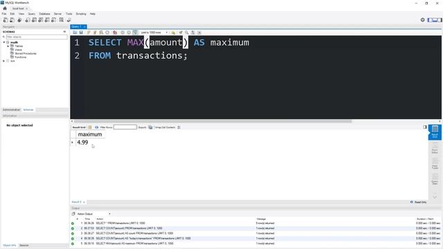Open the File menu
Screen dimensions: 443x249
point(4,14)
